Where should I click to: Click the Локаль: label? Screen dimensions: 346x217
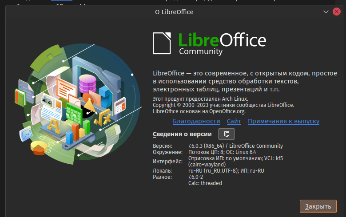coord(162,171)
